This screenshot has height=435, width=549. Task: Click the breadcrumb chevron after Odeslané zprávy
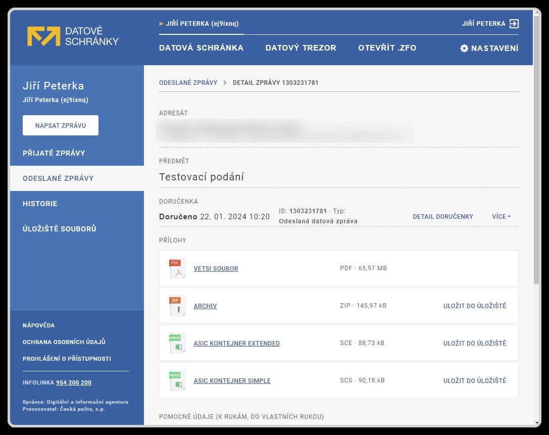pyautogui.click(x=225, y=83)
